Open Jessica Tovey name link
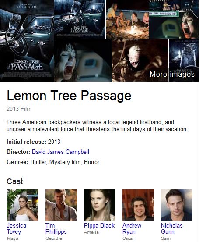The height and width of the screenshot is (242, 199). pos(17,228)
